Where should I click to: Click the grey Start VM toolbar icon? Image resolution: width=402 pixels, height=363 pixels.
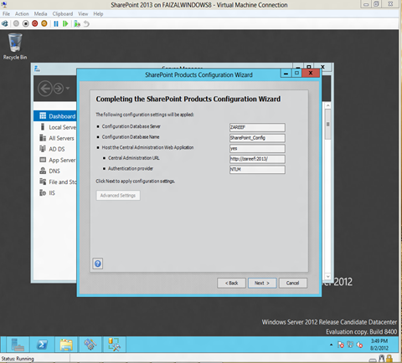[x=16, y=23]
